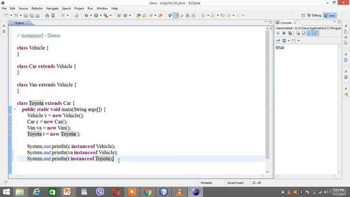
Task: Open Chrome from the taskbar
Action: [147, 192]
